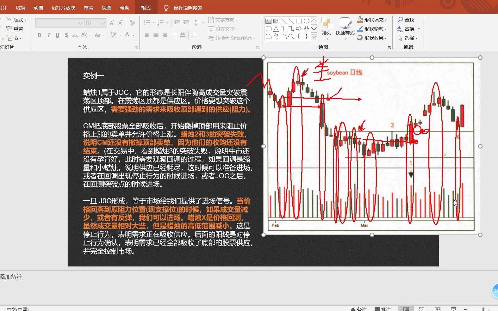The image size is (498, 311).
Task: Open Comments pane from status bar
Action: [383, 309]
